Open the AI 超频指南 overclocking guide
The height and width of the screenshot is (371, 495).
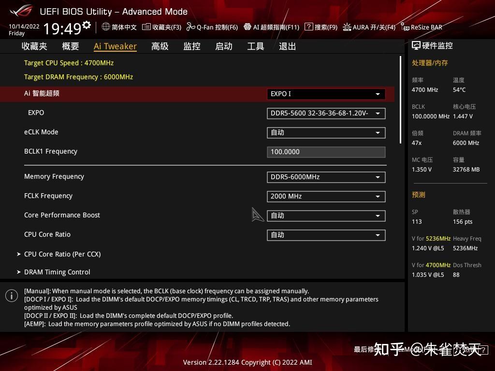[x=271, y=27]
